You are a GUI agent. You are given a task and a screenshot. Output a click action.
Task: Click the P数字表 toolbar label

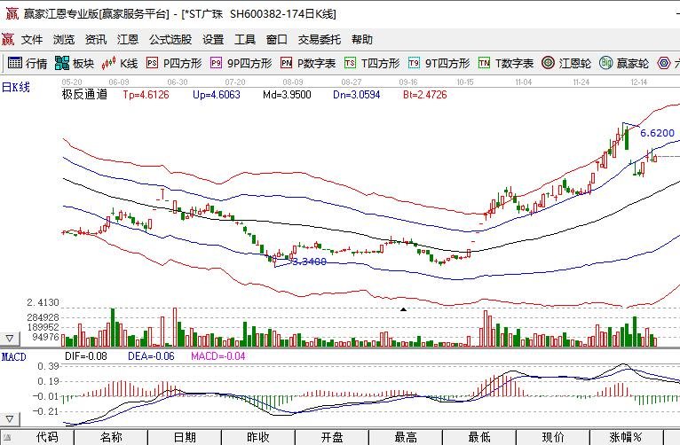click(317, 64)
